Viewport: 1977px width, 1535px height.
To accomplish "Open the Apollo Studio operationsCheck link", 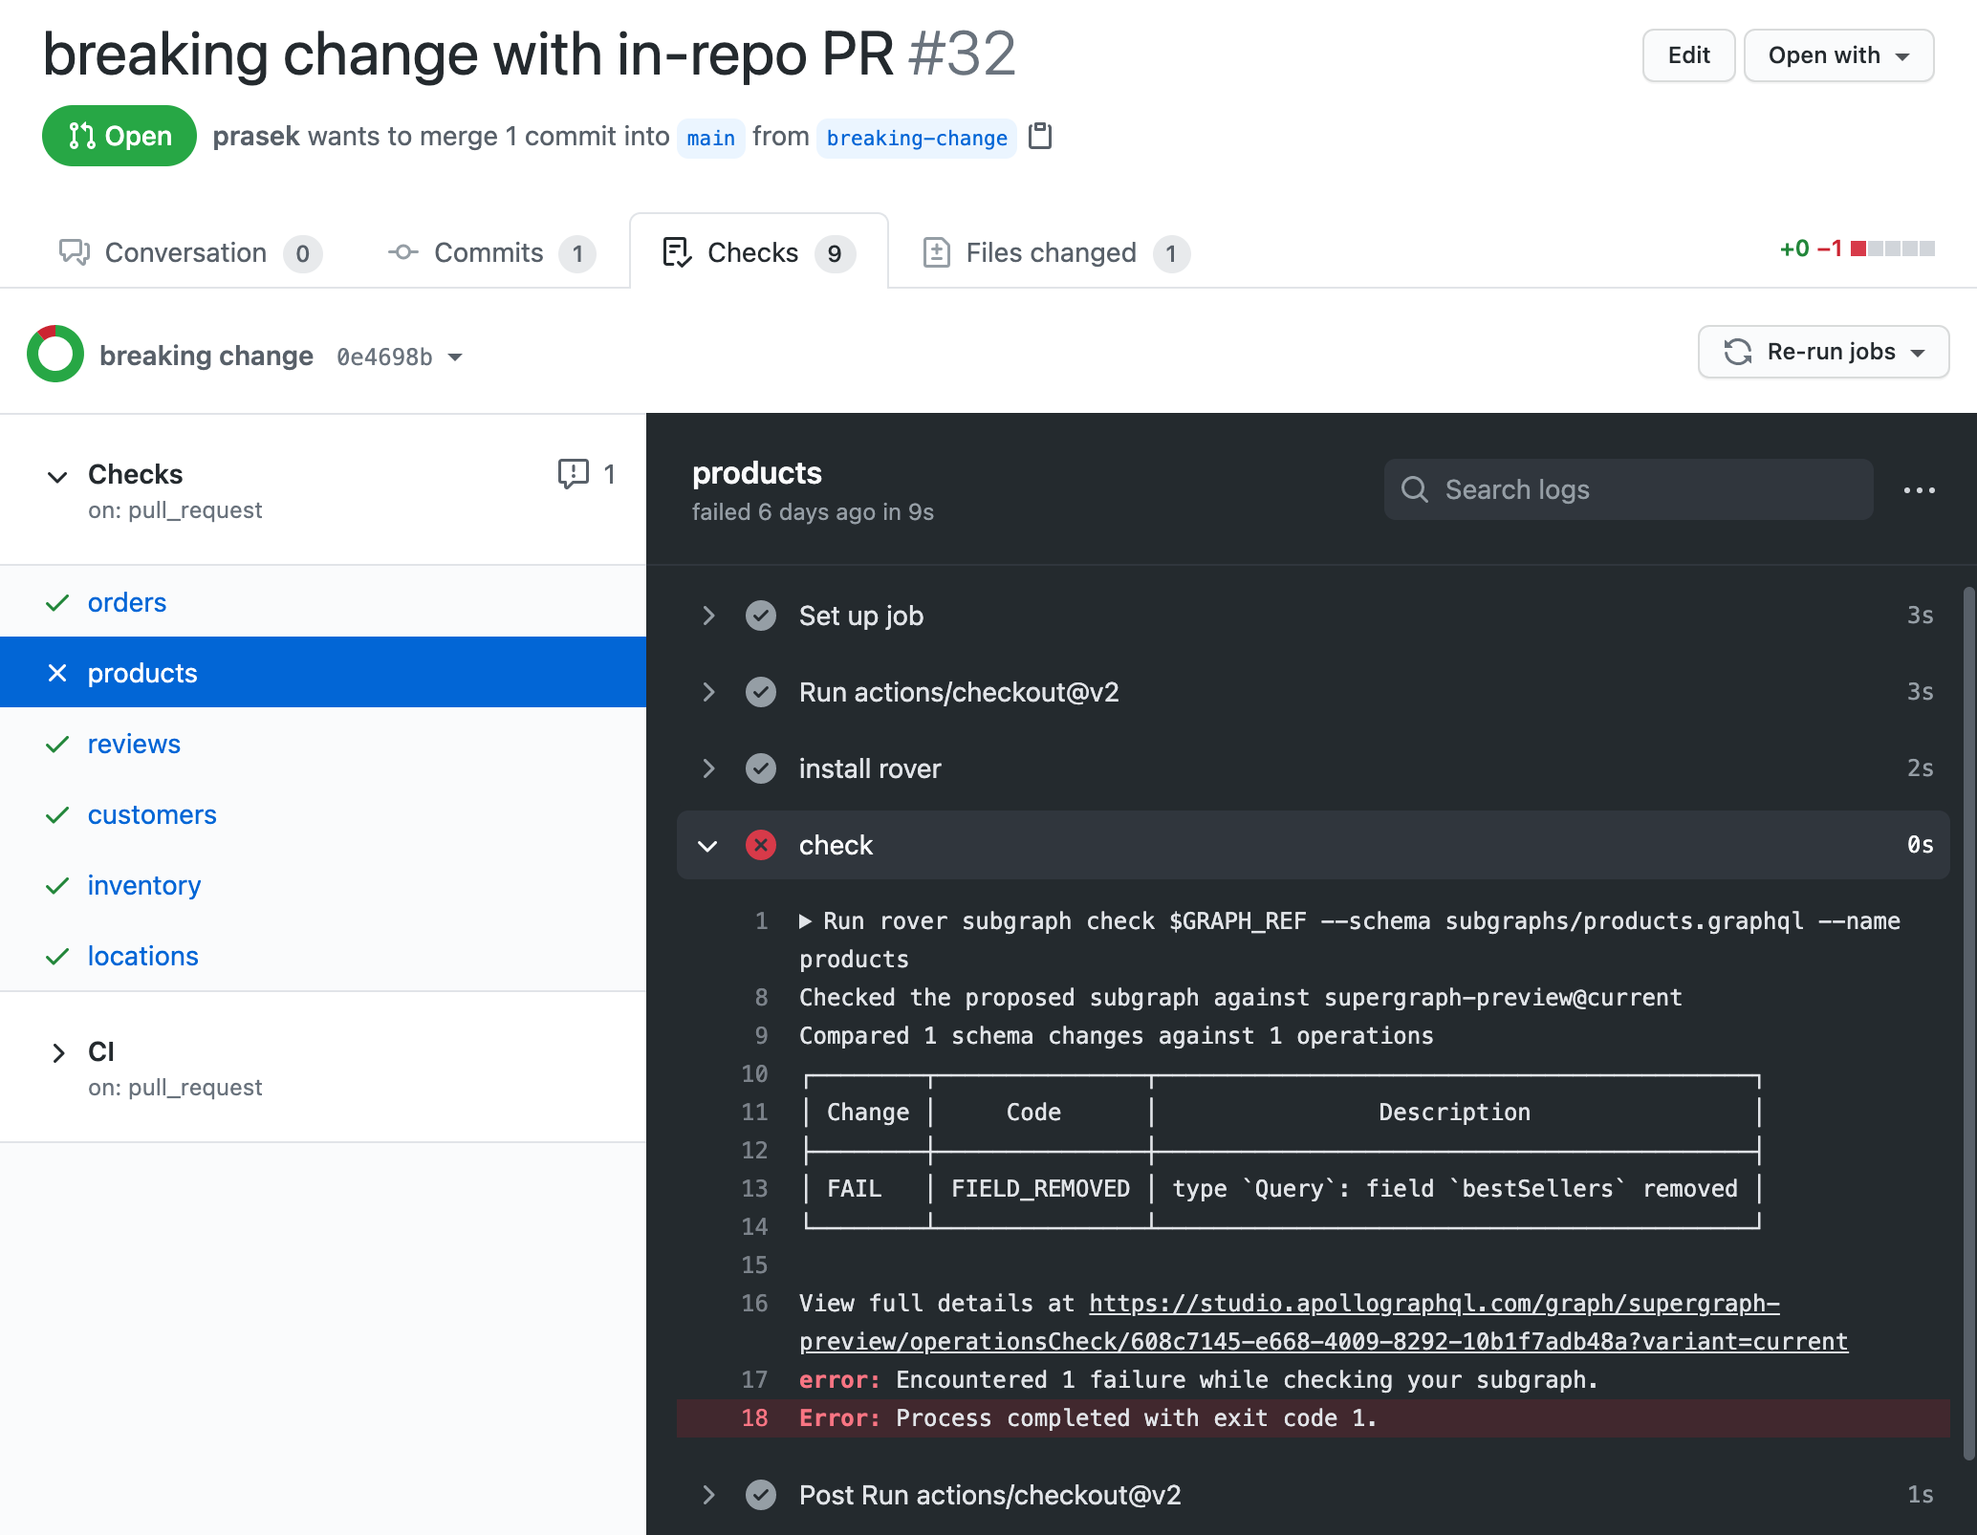I will [x=1432, y=1304].
